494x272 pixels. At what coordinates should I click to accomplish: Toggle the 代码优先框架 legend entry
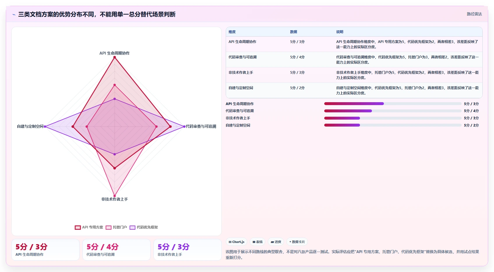tap(144, 227)
